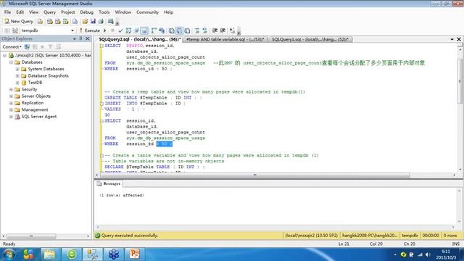Specify Values for Template Parameters
The height and width of the screenshot is (261, 464).
pos(232,30)
